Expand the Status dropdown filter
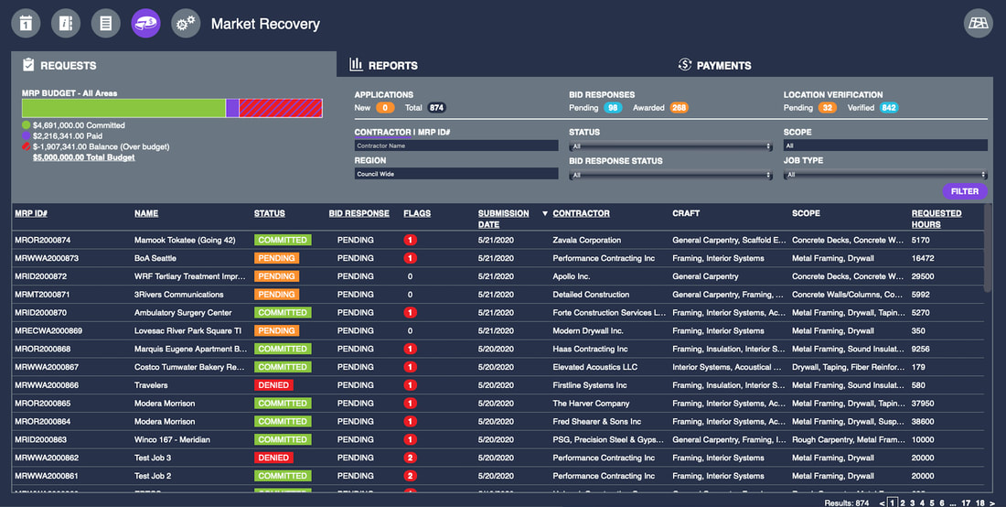 [671, 146]
